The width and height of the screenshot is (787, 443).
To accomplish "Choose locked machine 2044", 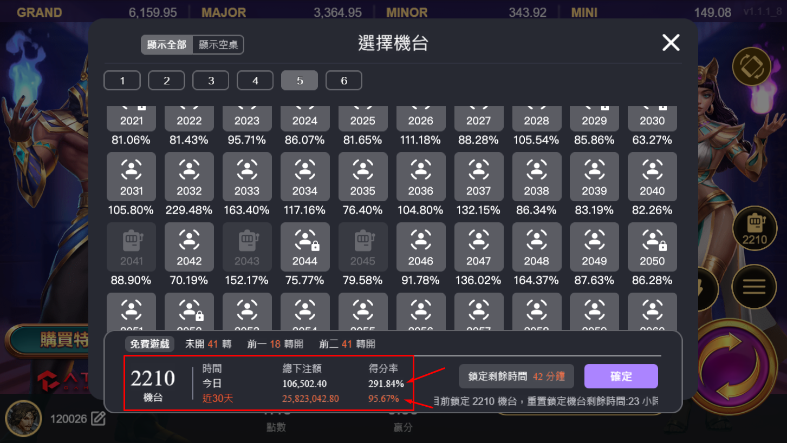I will [305, 247].
